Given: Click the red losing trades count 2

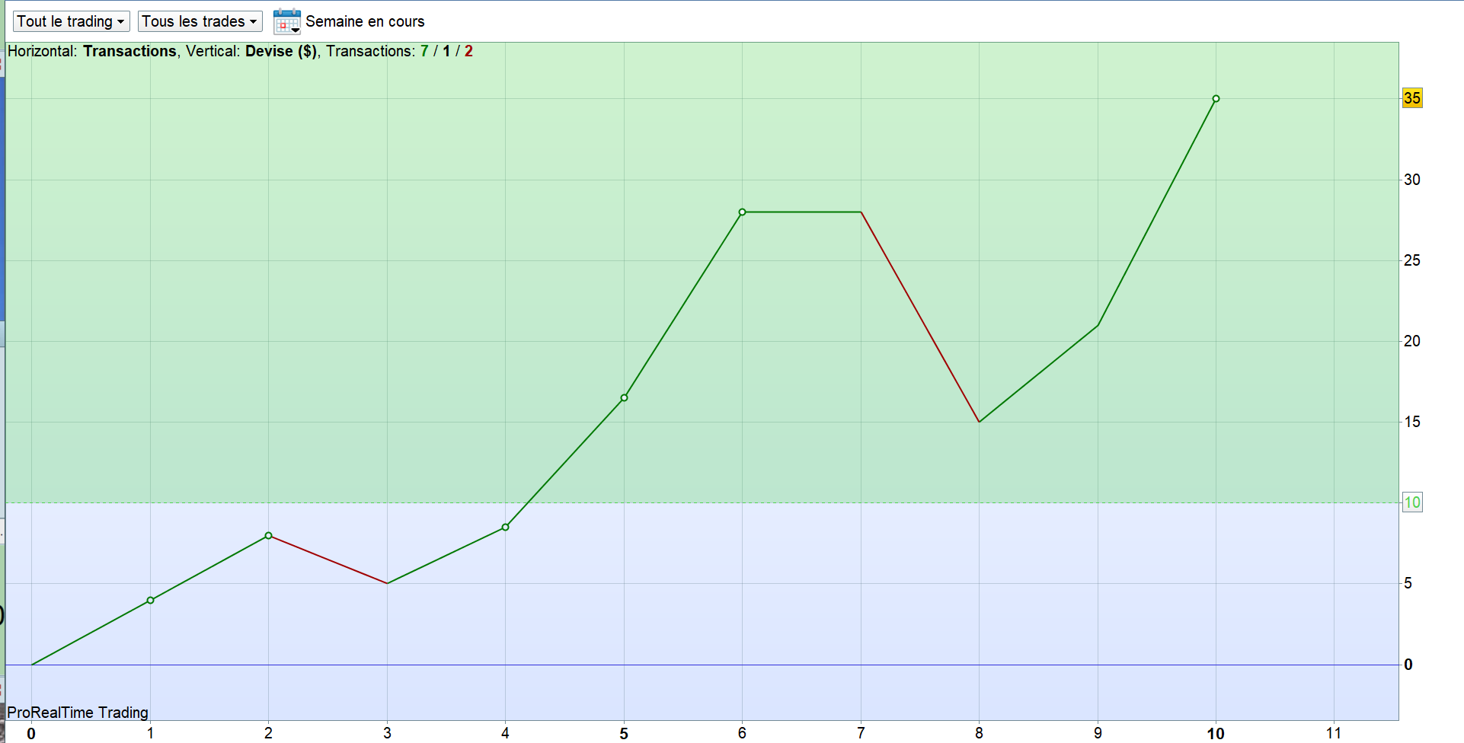Looking at the screenshot, I should 468,51.
